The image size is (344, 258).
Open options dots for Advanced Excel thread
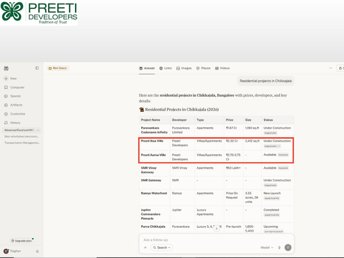pyautogui.click(x=38, y=130)
